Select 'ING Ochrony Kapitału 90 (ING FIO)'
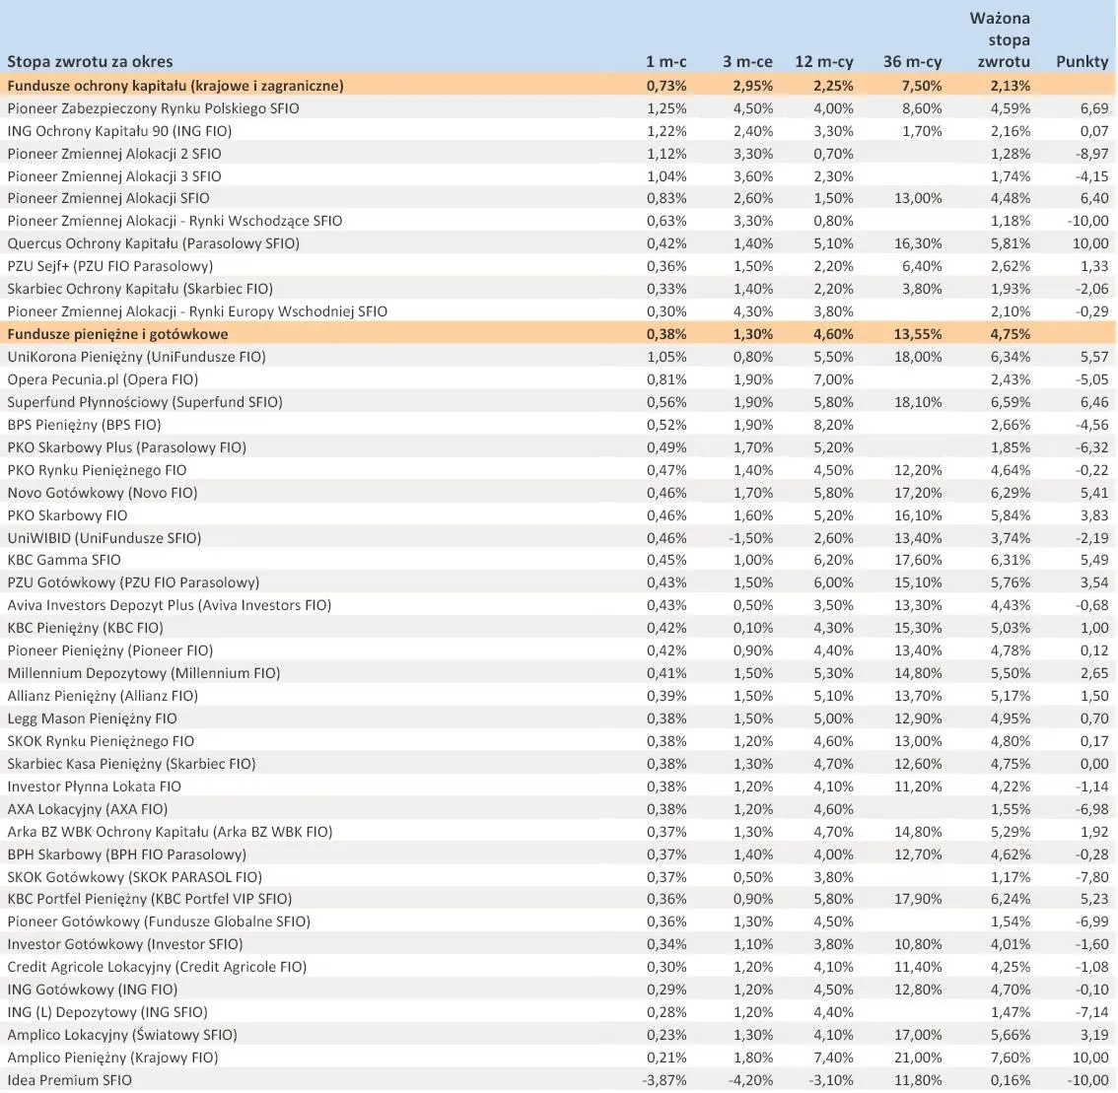 click(x=119, y=131)
